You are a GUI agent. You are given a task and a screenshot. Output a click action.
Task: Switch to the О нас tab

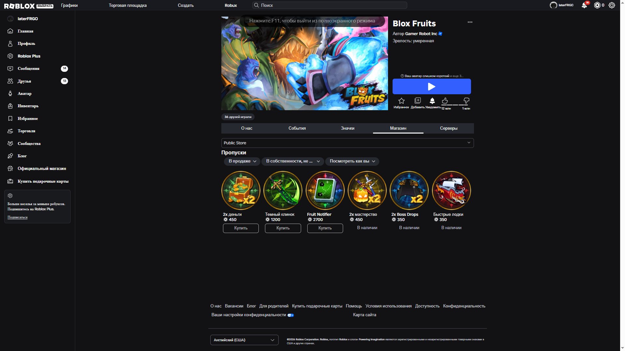tap(247, 128)
